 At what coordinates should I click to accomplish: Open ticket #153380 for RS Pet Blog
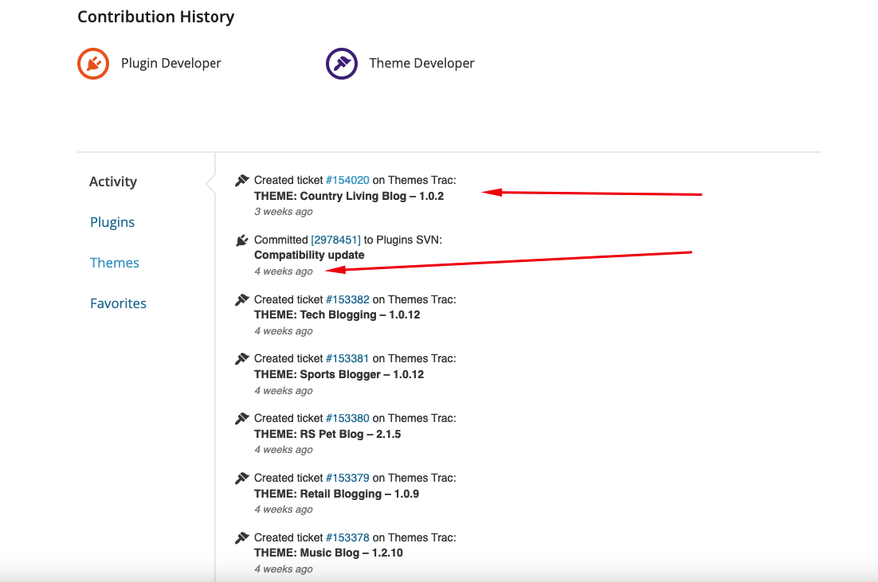(347, 418)
